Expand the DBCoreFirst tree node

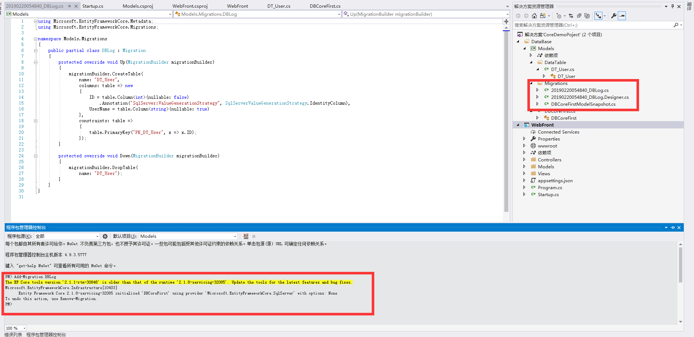click(537, 118)
